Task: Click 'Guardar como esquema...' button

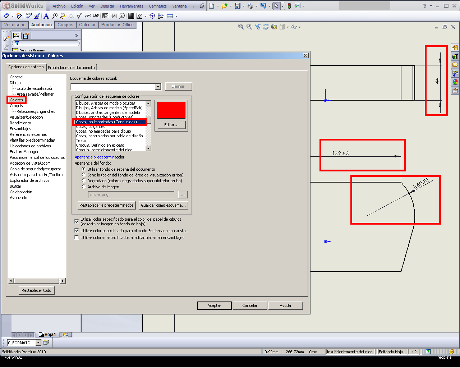Action: pos(163,205)
